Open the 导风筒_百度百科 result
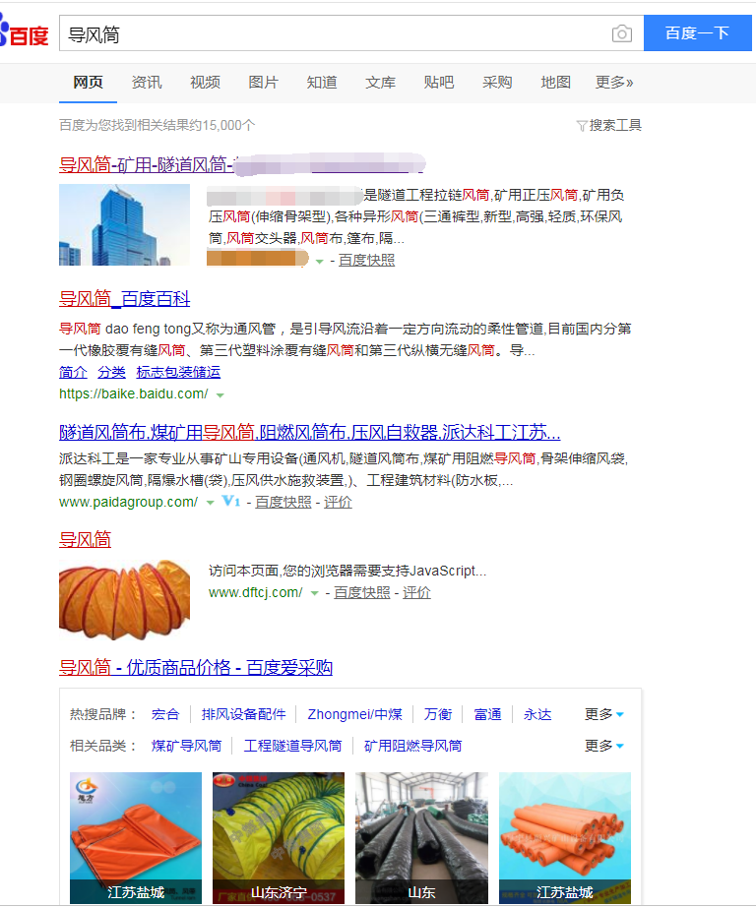756x907 pixels. coord(124,298)
